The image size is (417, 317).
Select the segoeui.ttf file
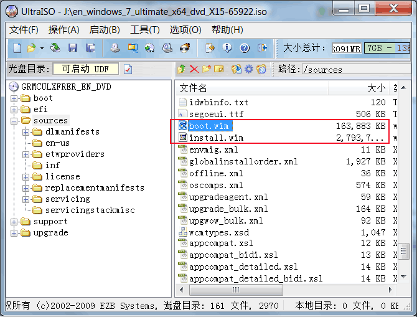(x=216, y=114)
